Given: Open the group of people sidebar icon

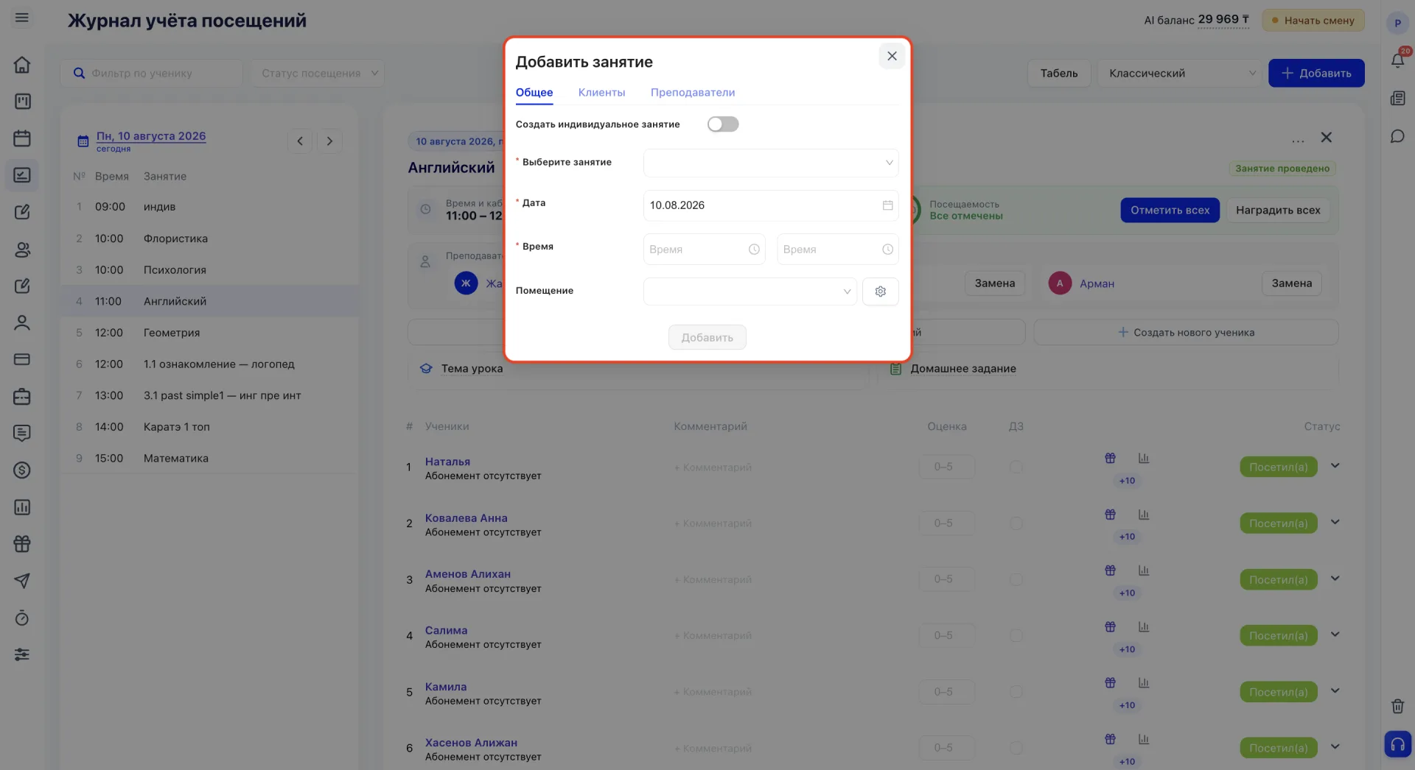Looking at the screenshot, I should (22, 250).
